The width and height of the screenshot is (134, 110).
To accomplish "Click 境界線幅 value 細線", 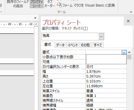I will tap(106, 105).
